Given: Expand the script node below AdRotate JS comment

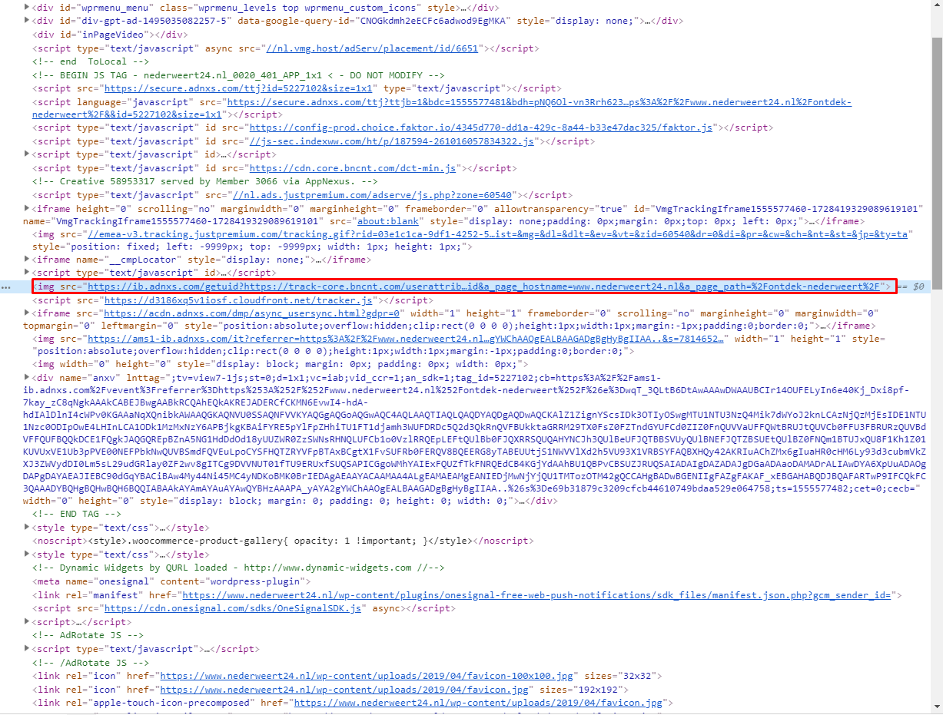Looking at the screenshot, I should pyautogui.click(x=28, y=649).
